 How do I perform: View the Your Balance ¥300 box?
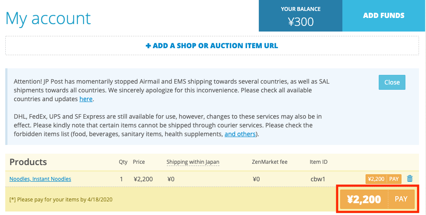pyautogui.click(x=300, y=16)
